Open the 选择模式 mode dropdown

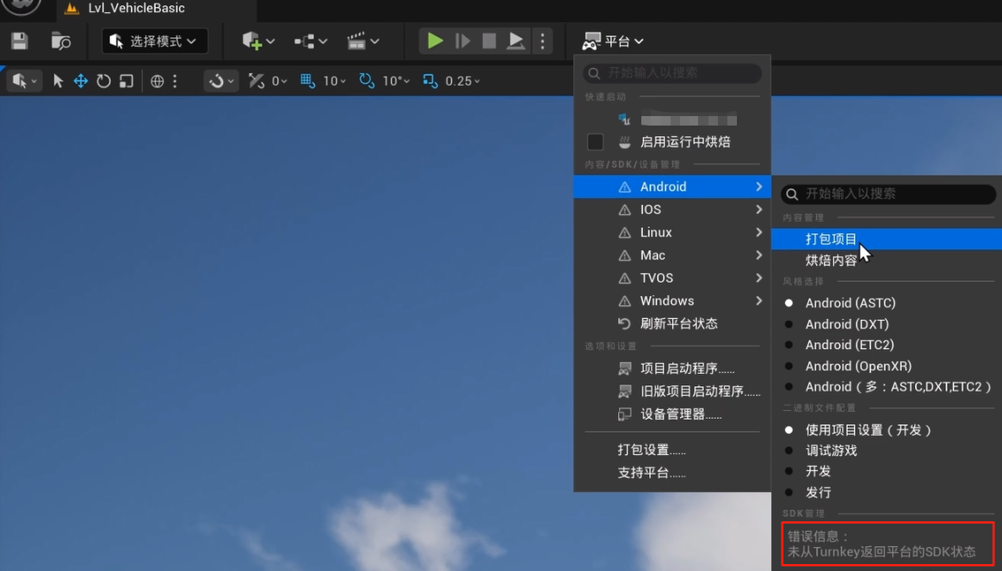[x=155, y=41]
